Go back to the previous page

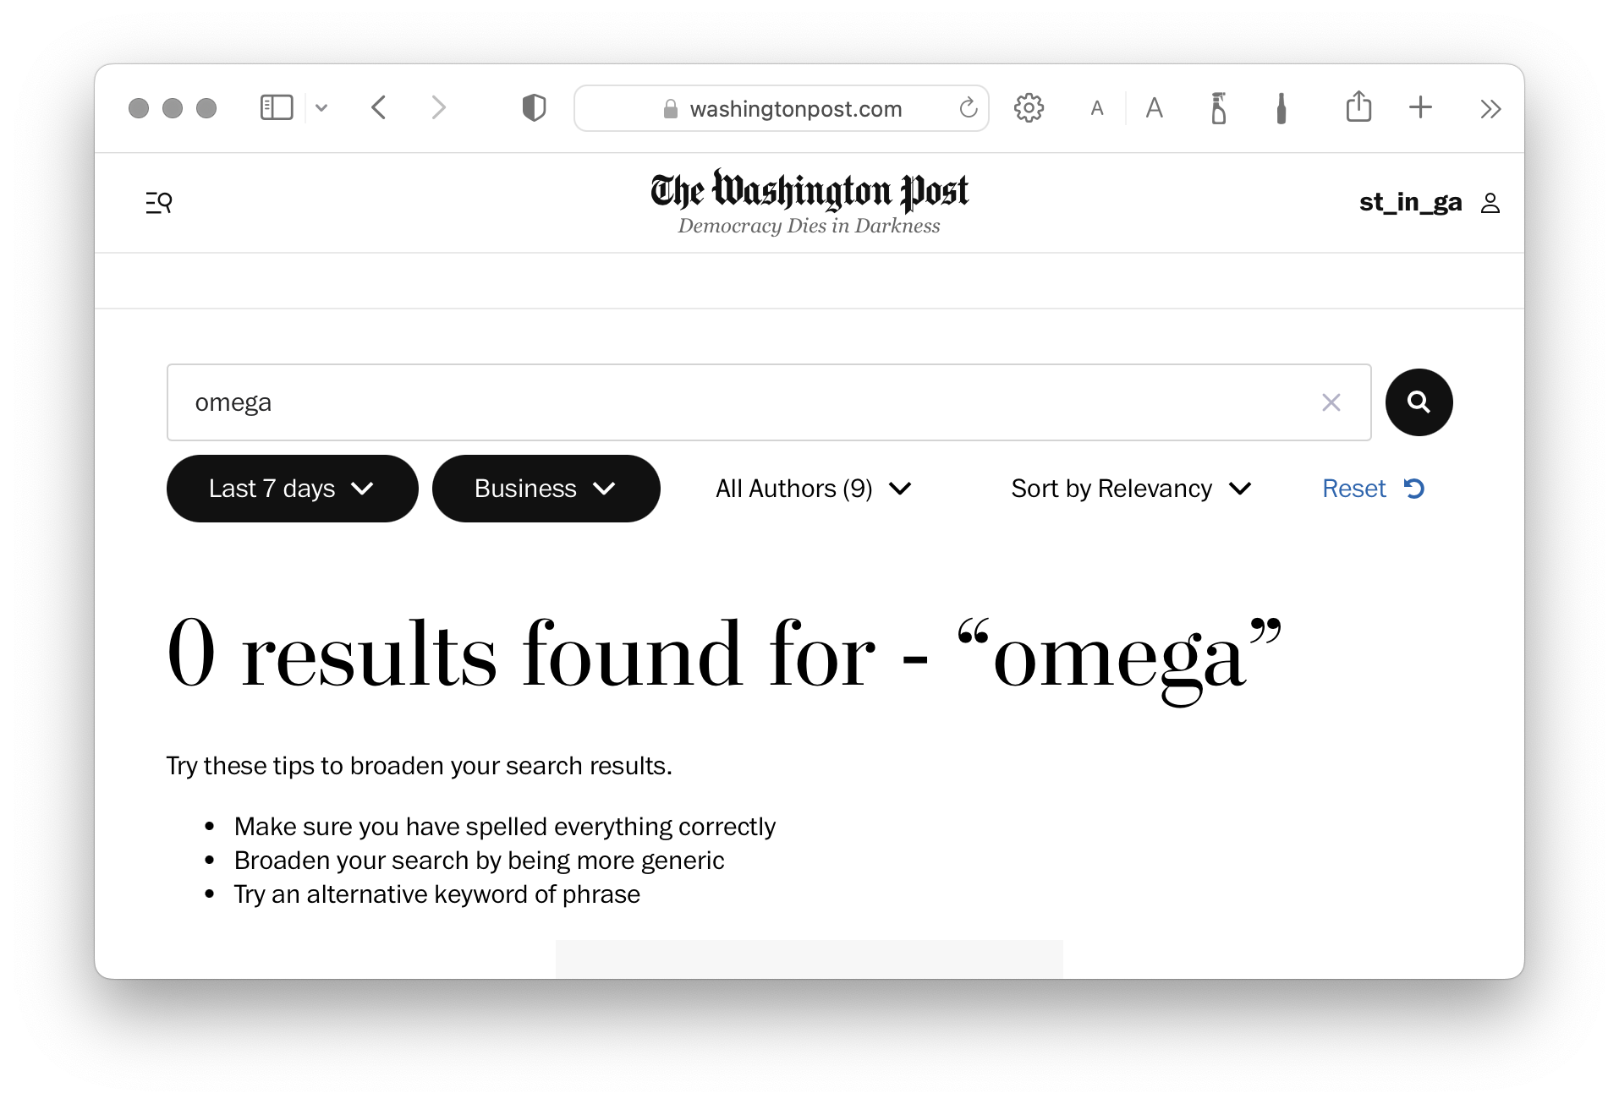379,108
